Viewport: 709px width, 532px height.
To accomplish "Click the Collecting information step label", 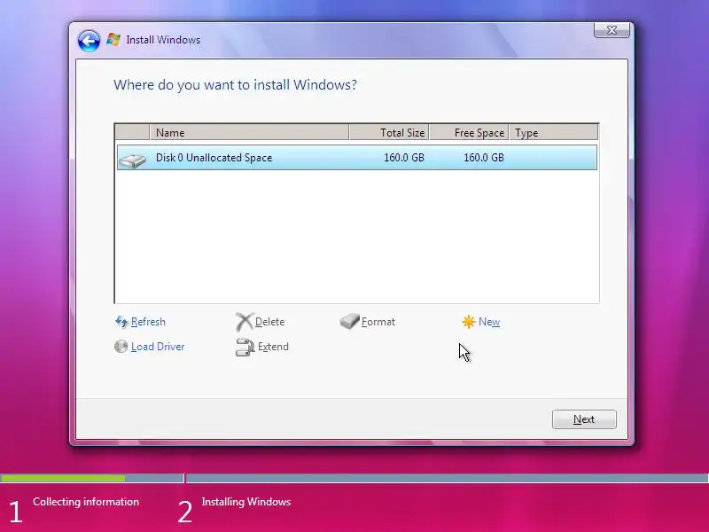I will tap(86, 502).
